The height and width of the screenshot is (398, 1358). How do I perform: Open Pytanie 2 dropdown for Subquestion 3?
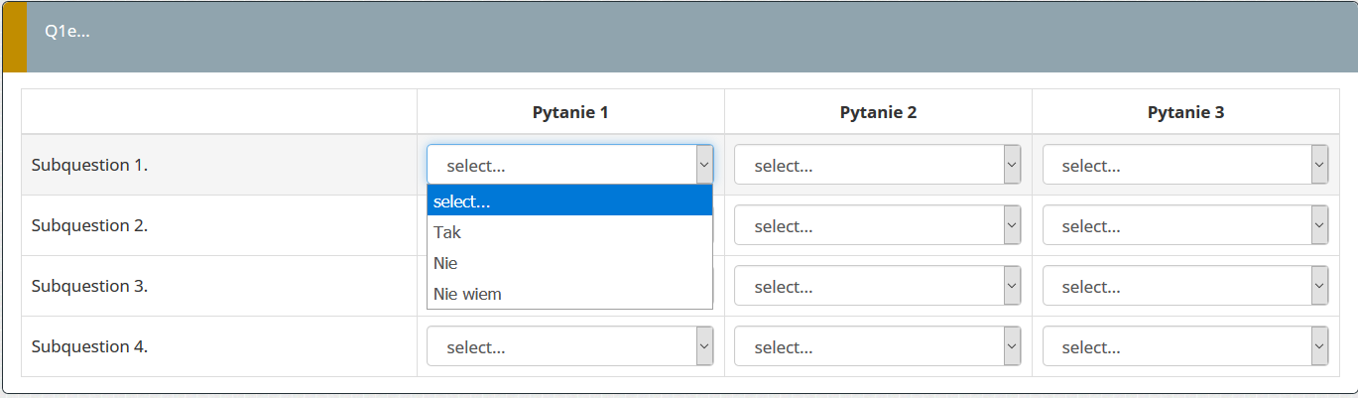click(x=877, y=286)
